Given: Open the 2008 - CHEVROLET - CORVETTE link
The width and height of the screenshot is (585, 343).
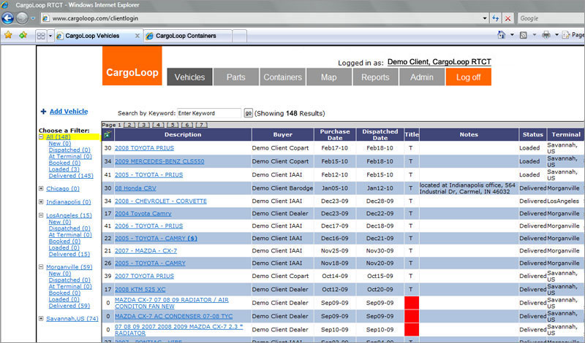Looking at the screenshot, I should (x=160, y=201).
